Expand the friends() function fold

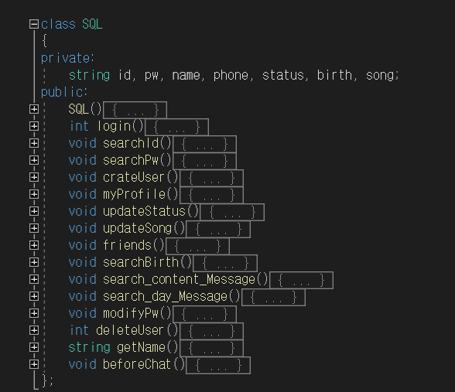pyautogui.click(x=34, y=245)
